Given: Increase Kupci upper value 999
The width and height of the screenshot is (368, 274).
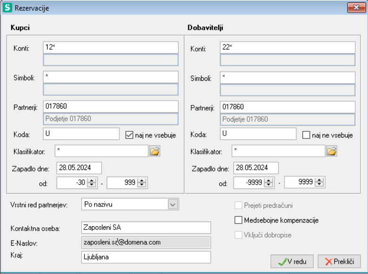Looking at the screenshot, I should 142,180.
